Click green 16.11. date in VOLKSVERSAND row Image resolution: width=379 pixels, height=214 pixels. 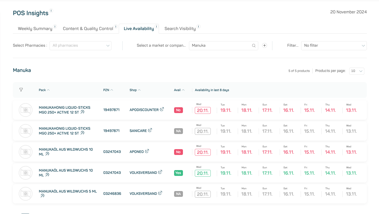pyautogui.click(x=289, y=173)
